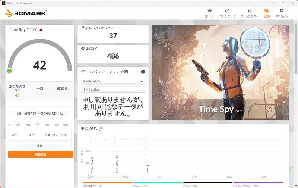This screenshot has width=298, height=188.
Task: Click XMLをエクスポート button
Action: (x=56, y=135)
